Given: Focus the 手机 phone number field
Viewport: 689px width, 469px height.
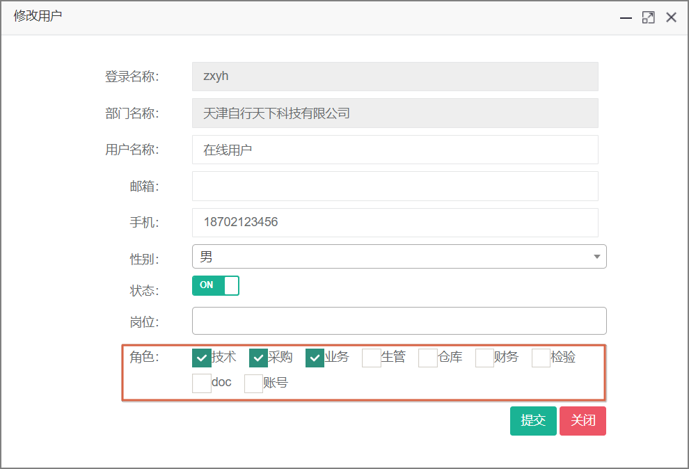Looking at the screenshot, I should (x=395, y=223).
